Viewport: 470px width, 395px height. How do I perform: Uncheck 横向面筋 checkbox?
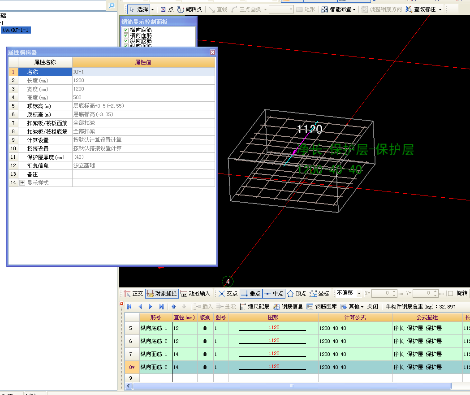tap(126, 35)
